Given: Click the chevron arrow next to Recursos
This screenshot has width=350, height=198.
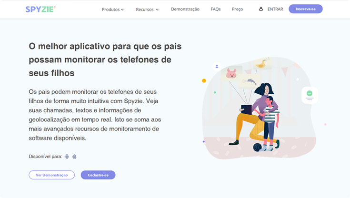Looking at the screenshot, I should pos(157,10).
